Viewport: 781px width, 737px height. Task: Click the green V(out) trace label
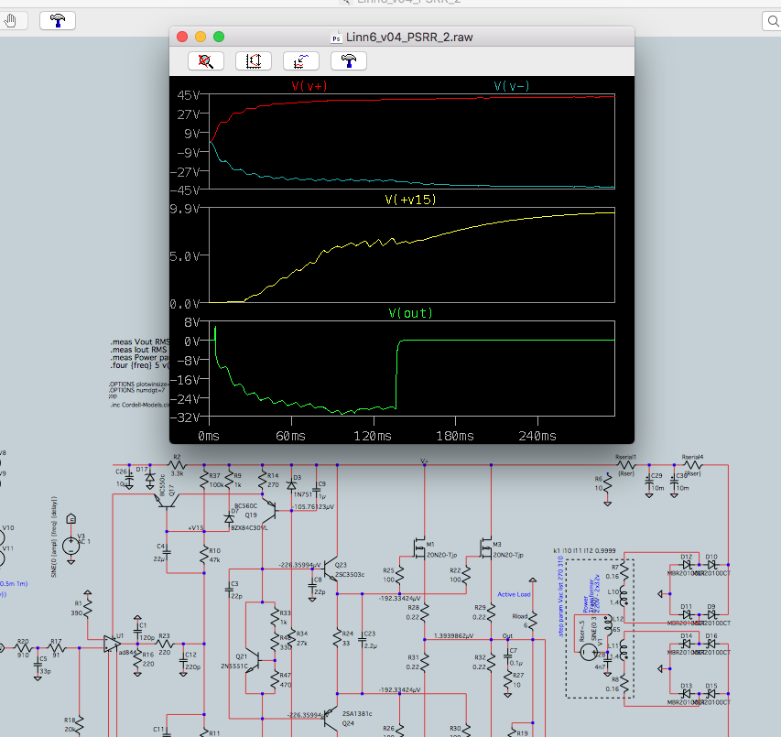coord(410,313)
